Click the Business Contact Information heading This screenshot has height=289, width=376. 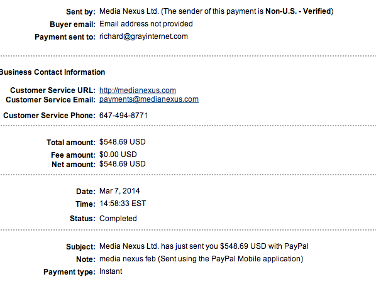(x=52, y=72)
